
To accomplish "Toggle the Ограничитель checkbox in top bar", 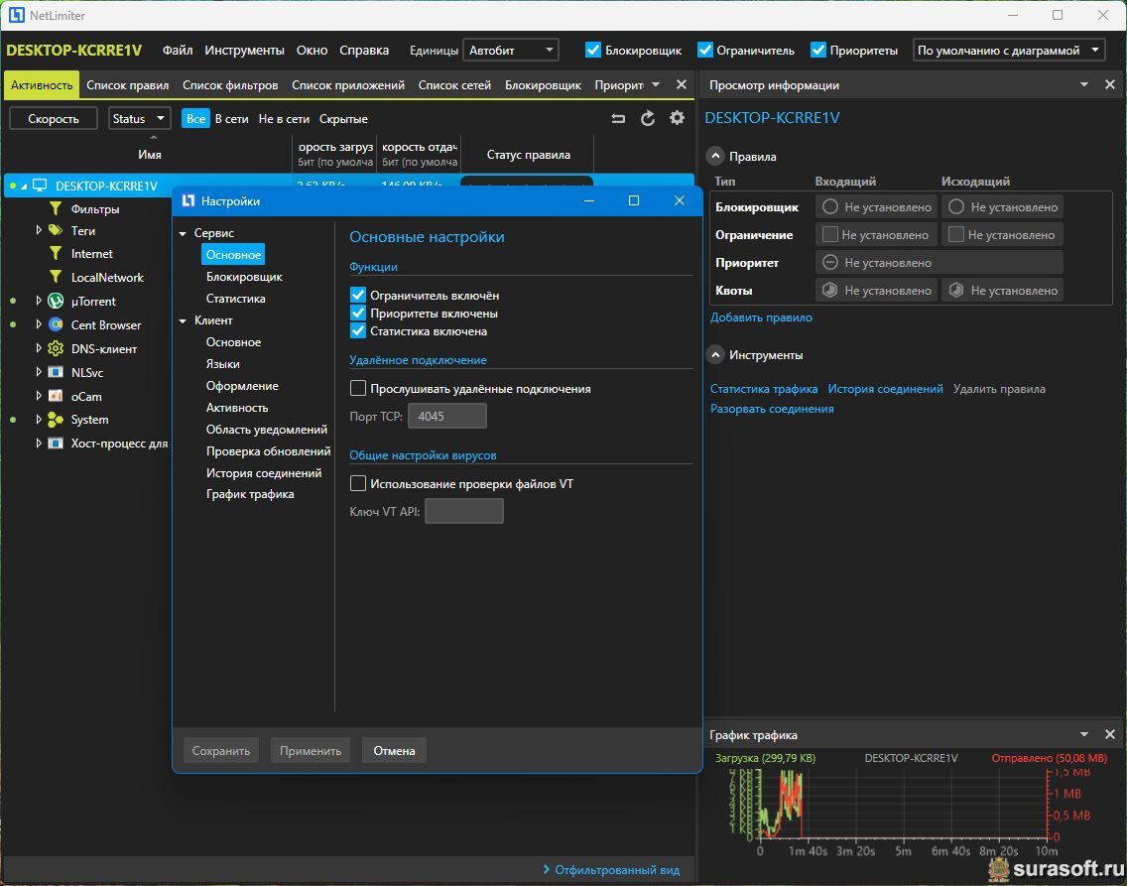I will tap(705, 50).
